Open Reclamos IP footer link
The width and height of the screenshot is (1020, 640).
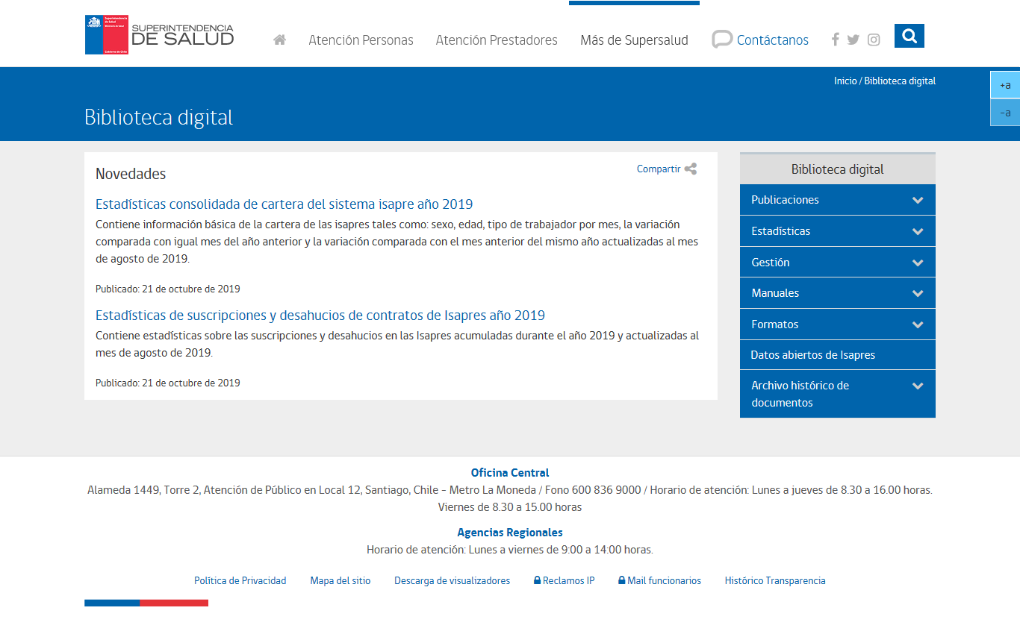(x=568, y=580)
